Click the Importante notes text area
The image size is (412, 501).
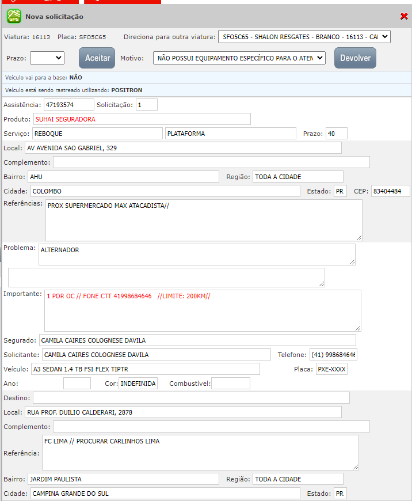(203, 310)
